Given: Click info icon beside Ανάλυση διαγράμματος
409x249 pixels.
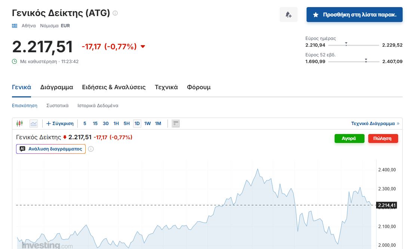Looking at the screenshot, I should point(91,149).
